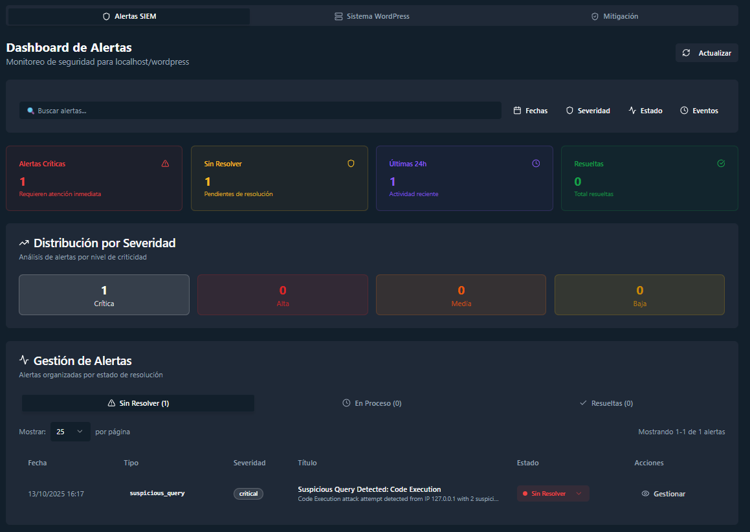Click the Actualizar button
This screenshot has height=532, width=750.
tap(707, 53)
